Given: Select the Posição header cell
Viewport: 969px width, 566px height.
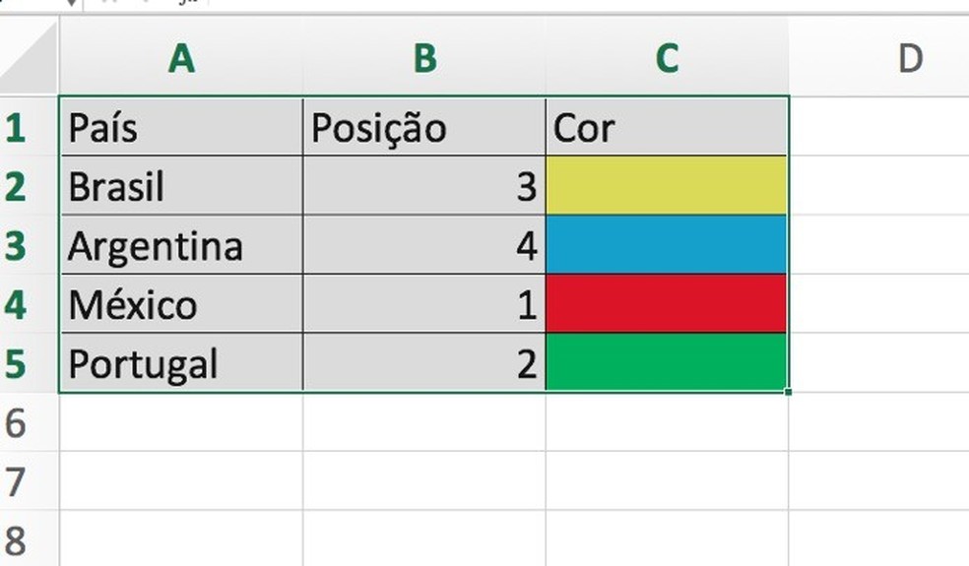Looking at the screenshot, I should [424, 127].
